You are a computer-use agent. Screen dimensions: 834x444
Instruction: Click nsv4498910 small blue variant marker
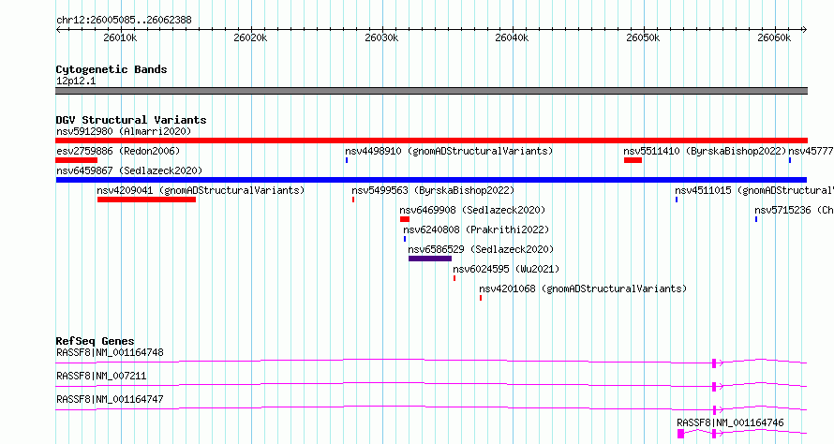tap(347, 160)
